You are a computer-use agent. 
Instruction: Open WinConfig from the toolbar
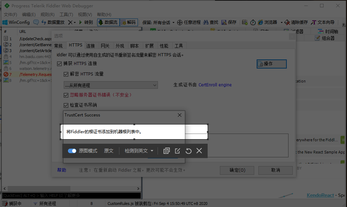16,22
